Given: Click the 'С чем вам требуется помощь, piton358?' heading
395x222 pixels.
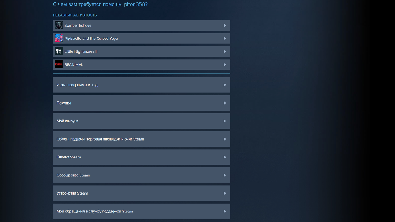Looking at the screenshot, I should coord(100,4).
